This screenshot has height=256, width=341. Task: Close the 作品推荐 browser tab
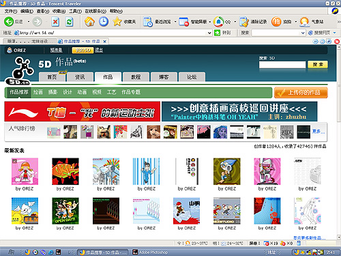pyautogui.click(x=104, y=42)
